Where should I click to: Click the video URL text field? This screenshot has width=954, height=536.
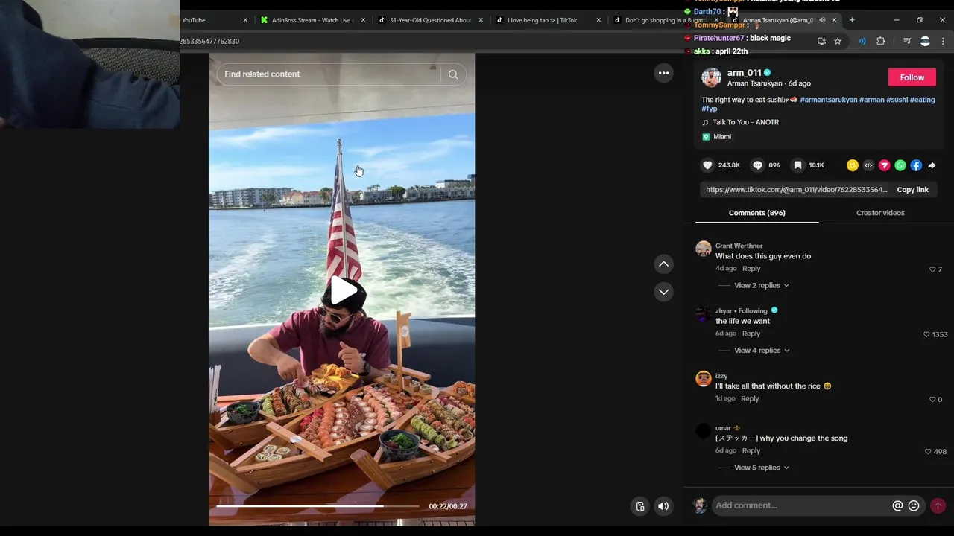[x=796, y=190]
